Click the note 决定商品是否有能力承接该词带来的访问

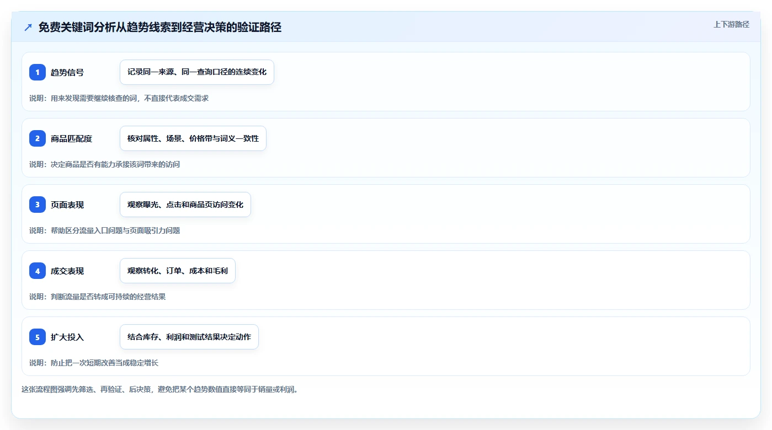(104, 164)
